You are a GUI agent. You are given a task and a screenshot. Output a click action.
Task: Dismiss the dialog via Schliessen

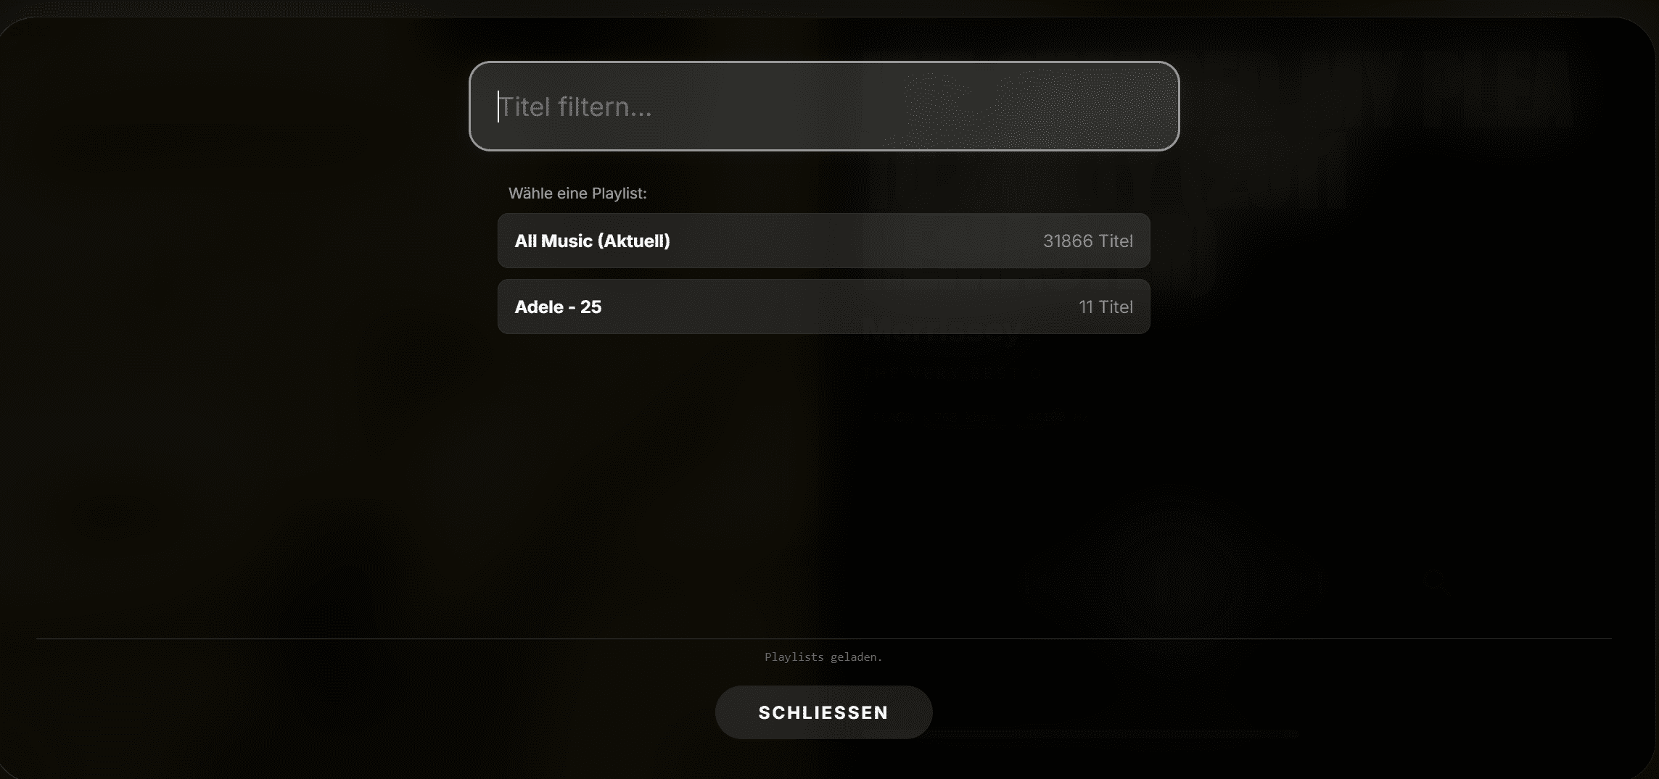pos(823,712)
